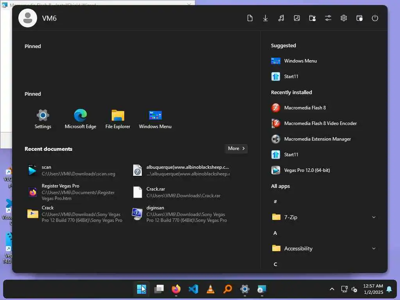This screenshot has height=300, width=400.
Task: Open recent albuquerque albinoblacksheep document
Action: point(181,170)
